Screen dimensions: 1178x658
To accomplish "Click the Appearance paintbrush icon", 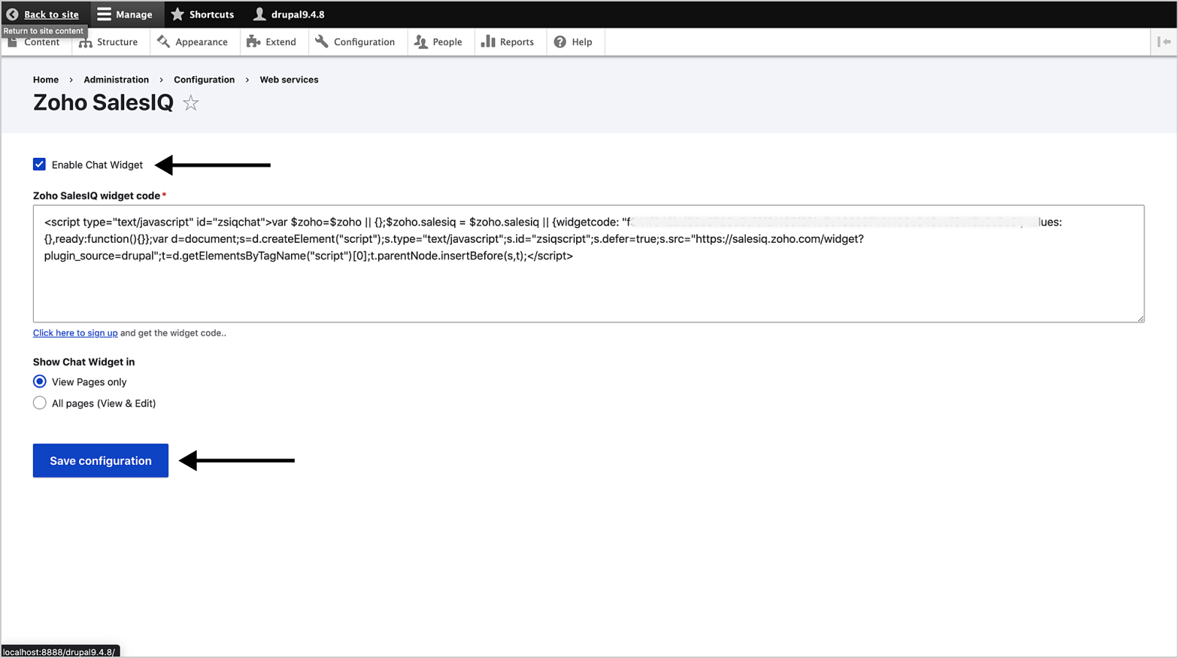I will pyautogui.click(x=164, y=42).
